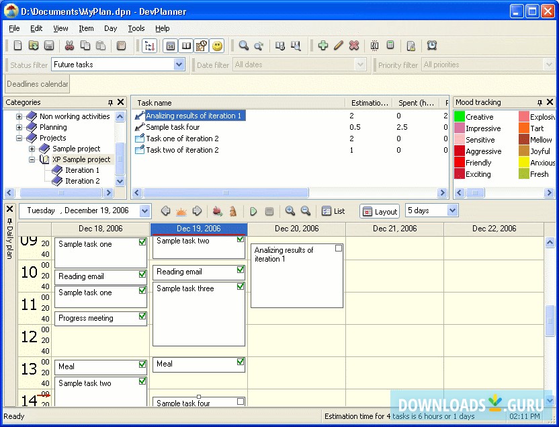Click the smiley mood tracking icon
This screenshot has height=427, width=559.
[216, 45]
